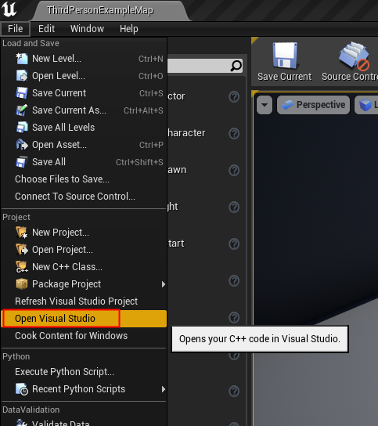Expand the Package Project submenu arrow
The image size is (378, 426).
(x=164, y=284)
